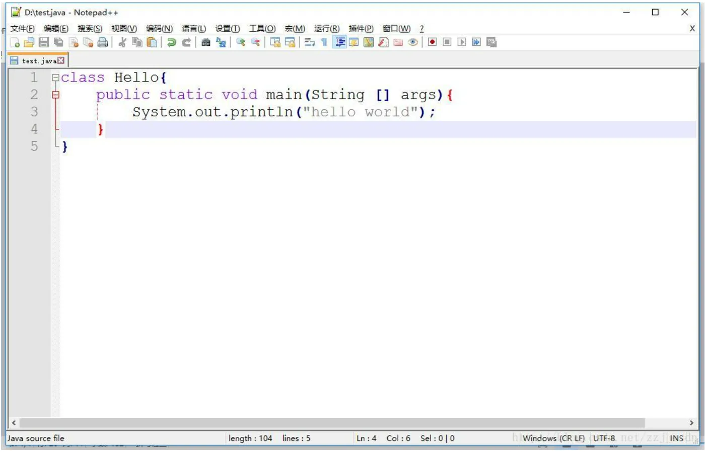This screenshot has height=452, width=705.
Task: Click the Redo toolbar icon
Action: (x=186, y=42)
